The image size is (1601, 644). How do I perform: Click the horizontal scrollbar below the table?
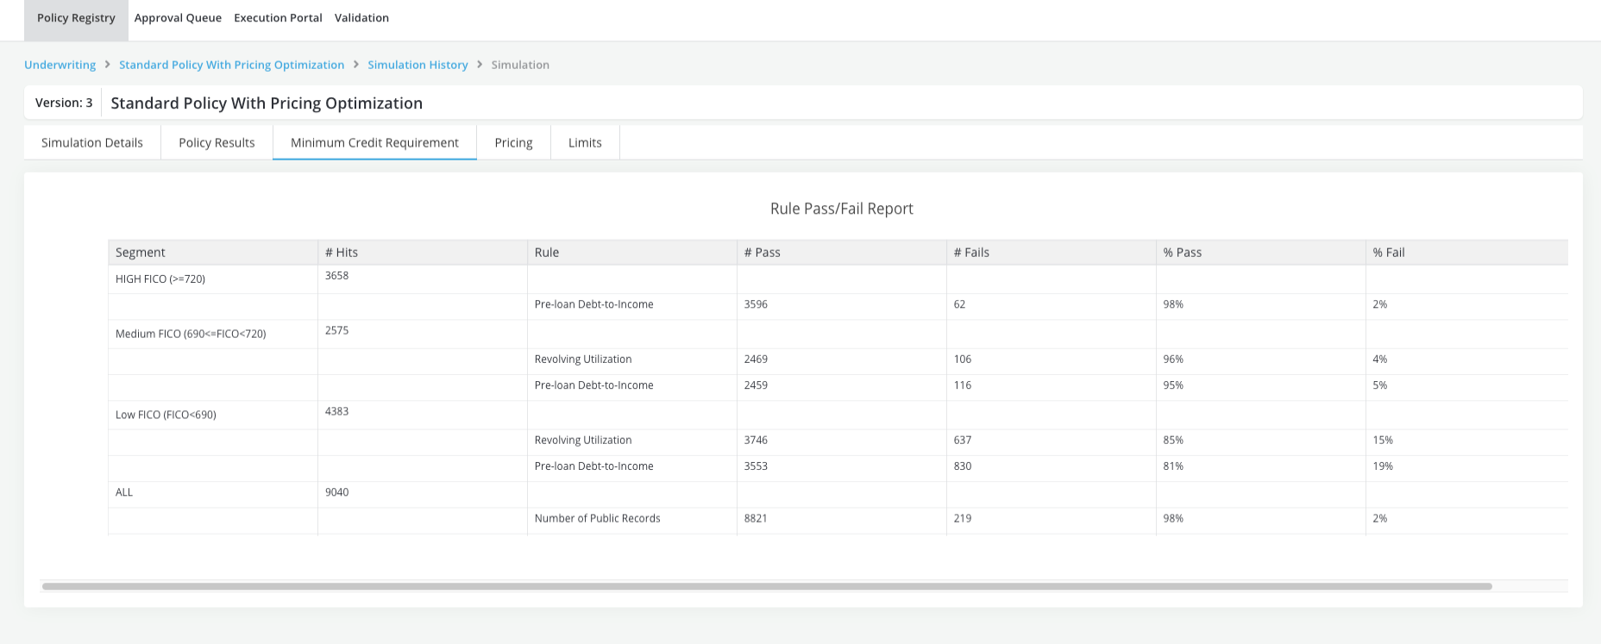click(766, 586)
